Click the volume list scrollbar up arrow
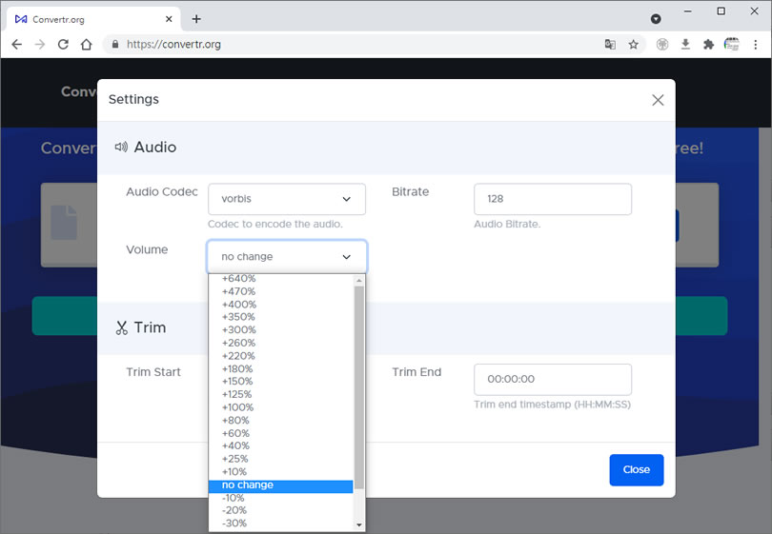Viewport: 772px width, 534px height. (x=359, y=280)
